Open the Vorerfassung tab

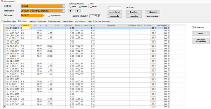42,21
